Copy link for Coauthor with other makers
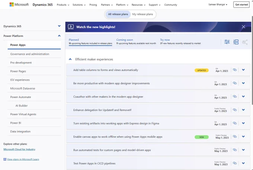Viewport: 253px width, 170px height. coord(235,97)
